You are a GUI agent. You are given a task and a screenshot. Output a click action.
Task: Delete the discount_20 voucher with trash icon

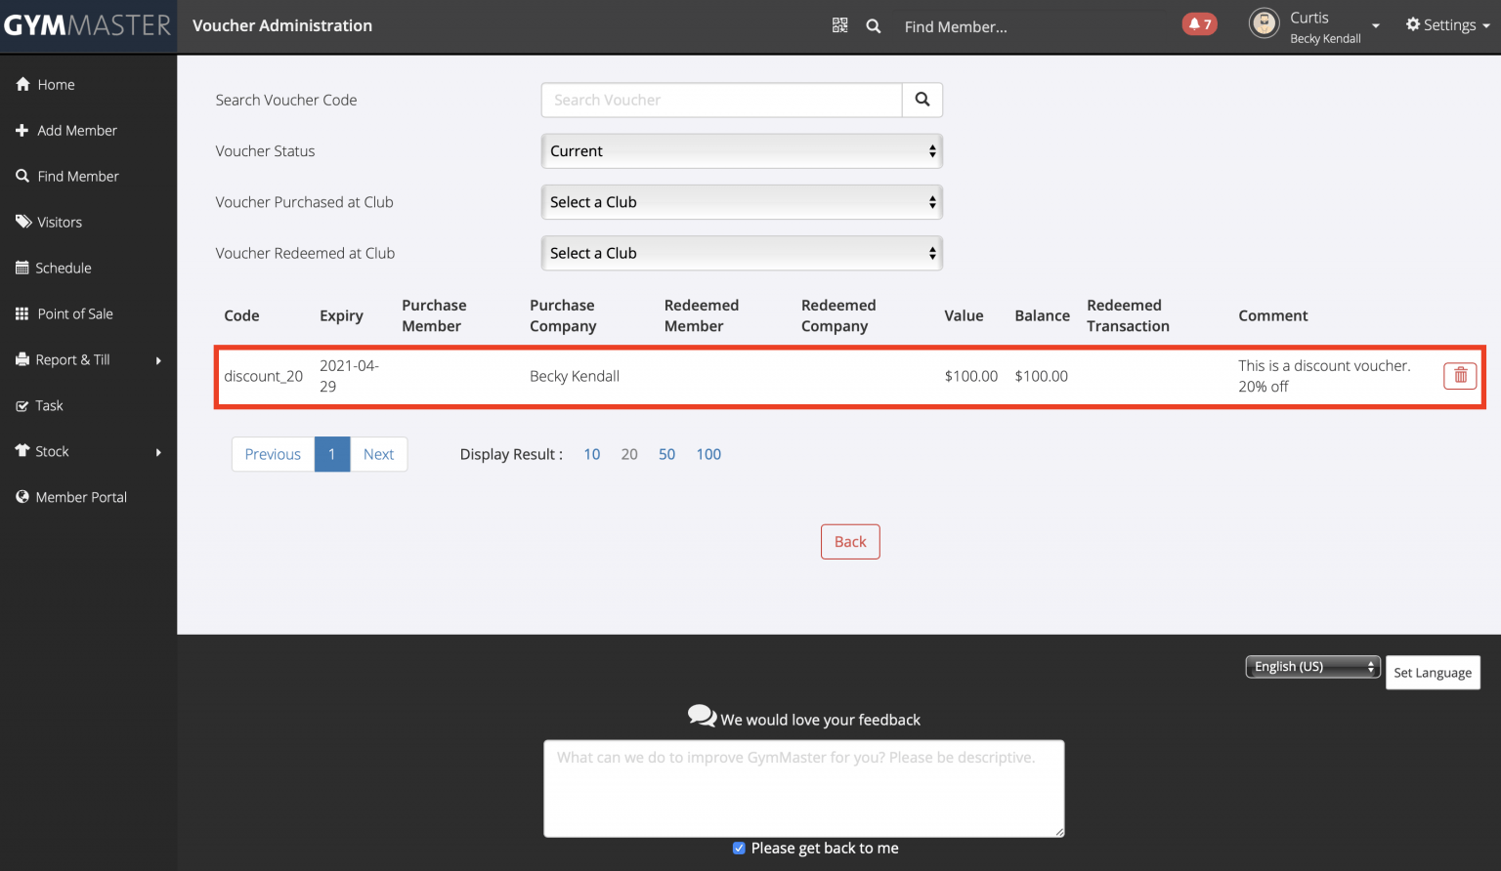pos(1460,376)
